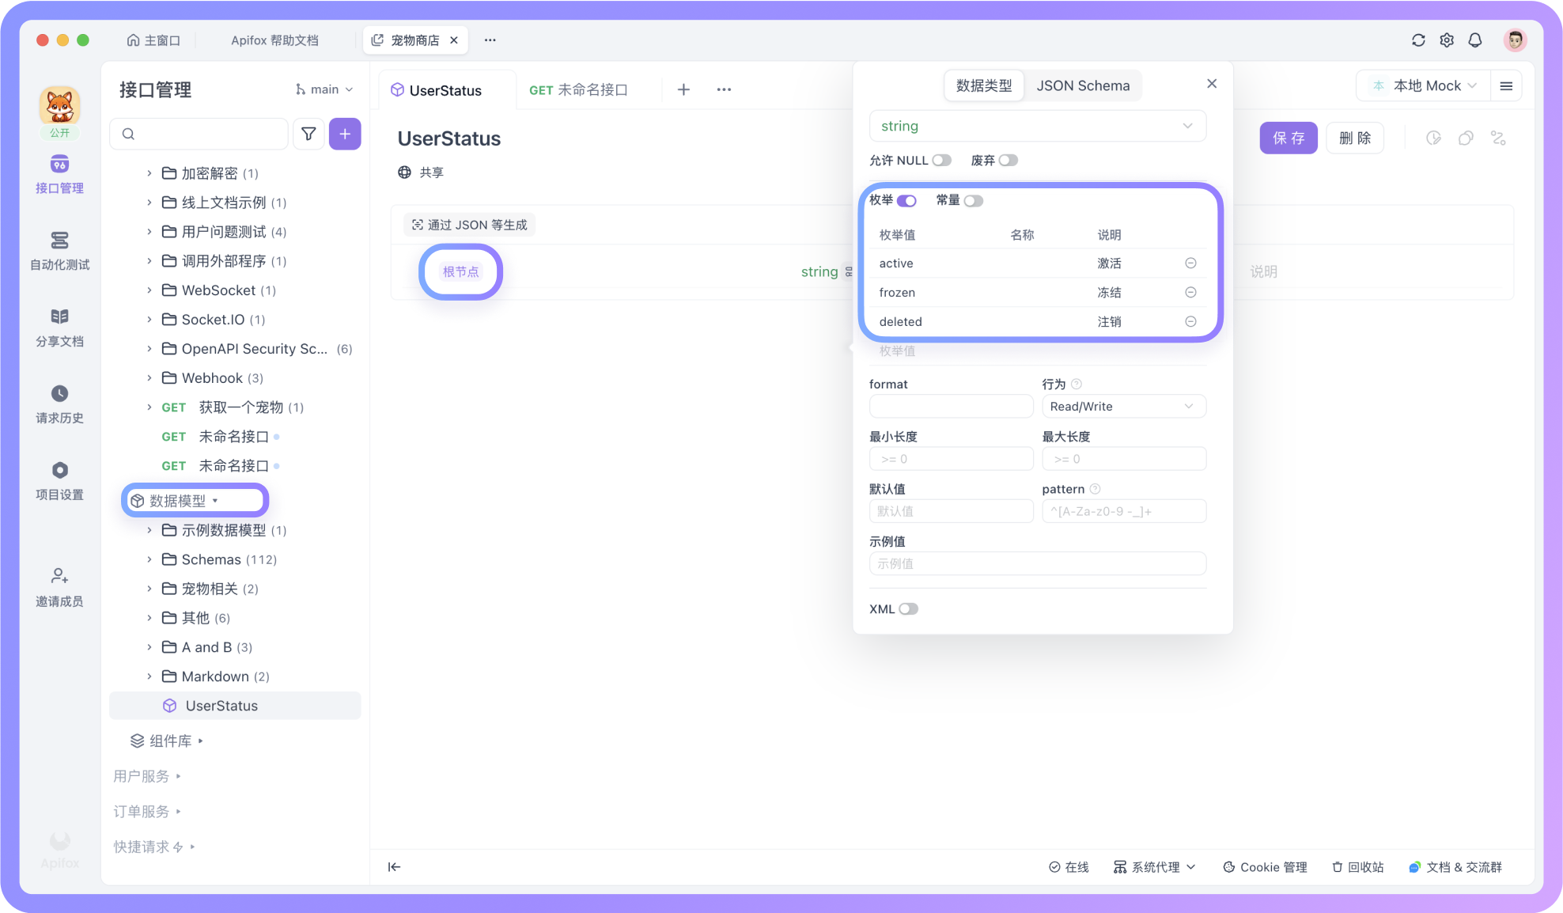The height and width of the screenshot is (913, 1563).
Task: Open the 邀请成员 sidebar section
Action: pos(59,587)
